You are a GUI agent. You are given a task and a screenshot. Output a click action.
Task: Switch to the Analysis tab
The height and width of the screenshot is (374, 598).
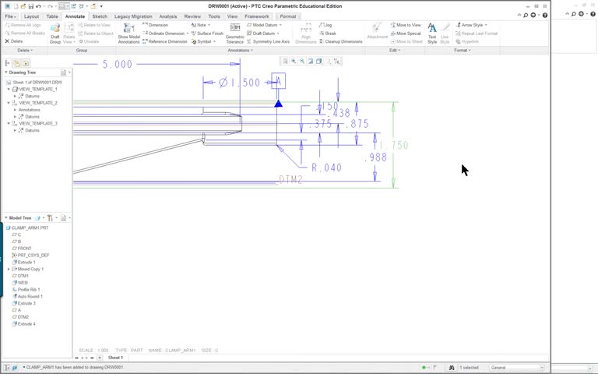point(168,16)
